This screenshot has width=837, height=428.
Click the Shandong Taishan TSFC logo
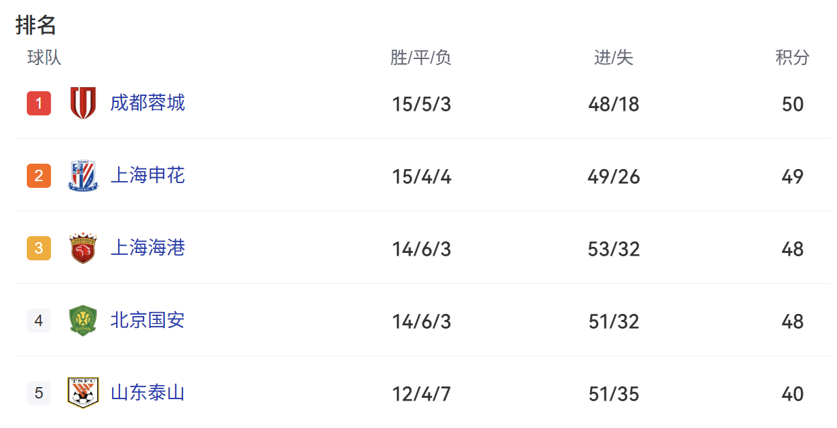[83, 393]
